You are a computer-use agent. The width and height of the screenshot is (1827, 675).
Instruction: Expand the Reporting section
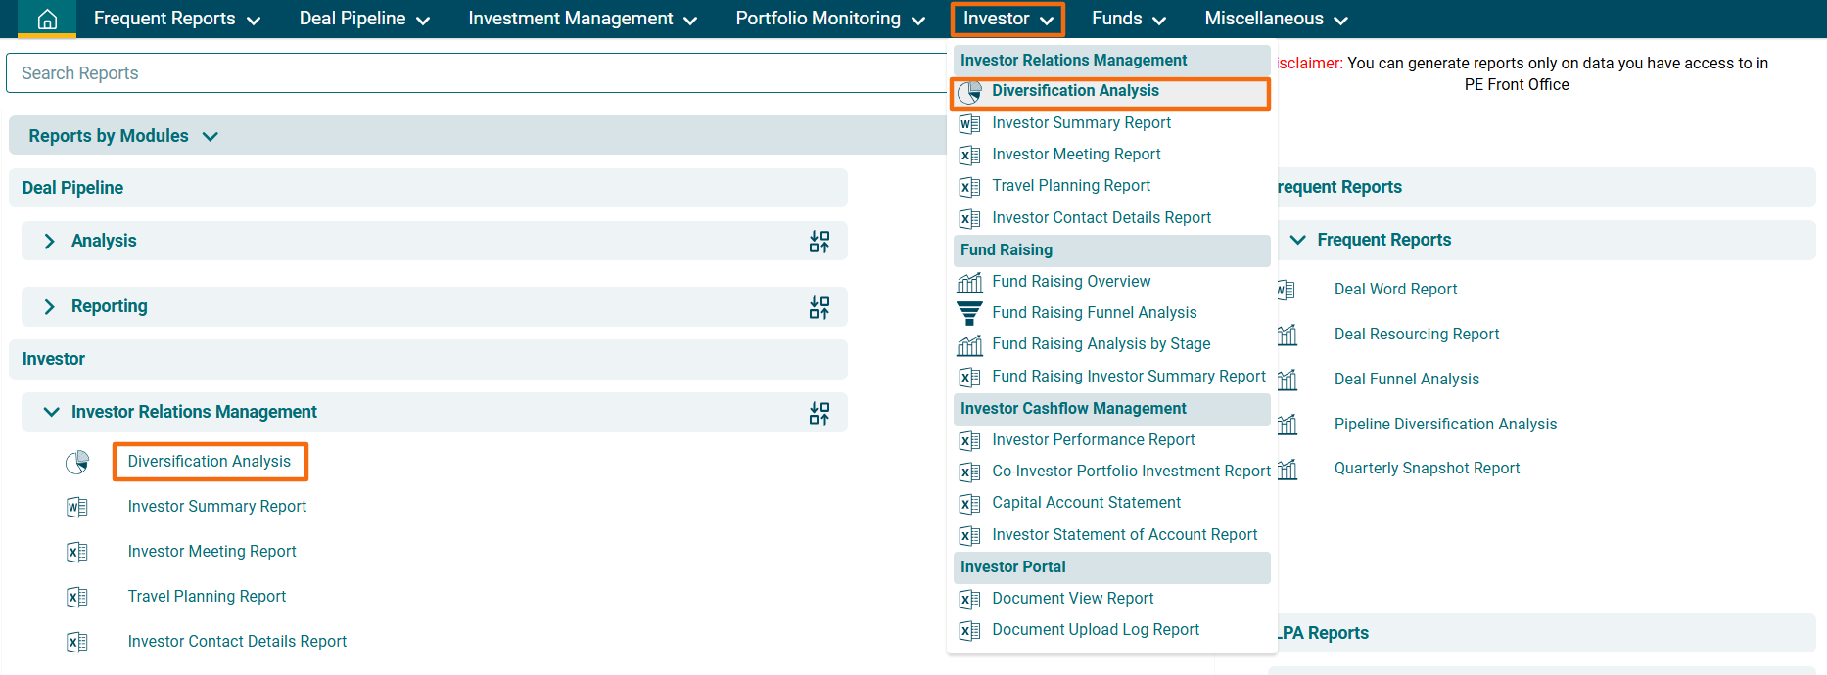point(50,307)
